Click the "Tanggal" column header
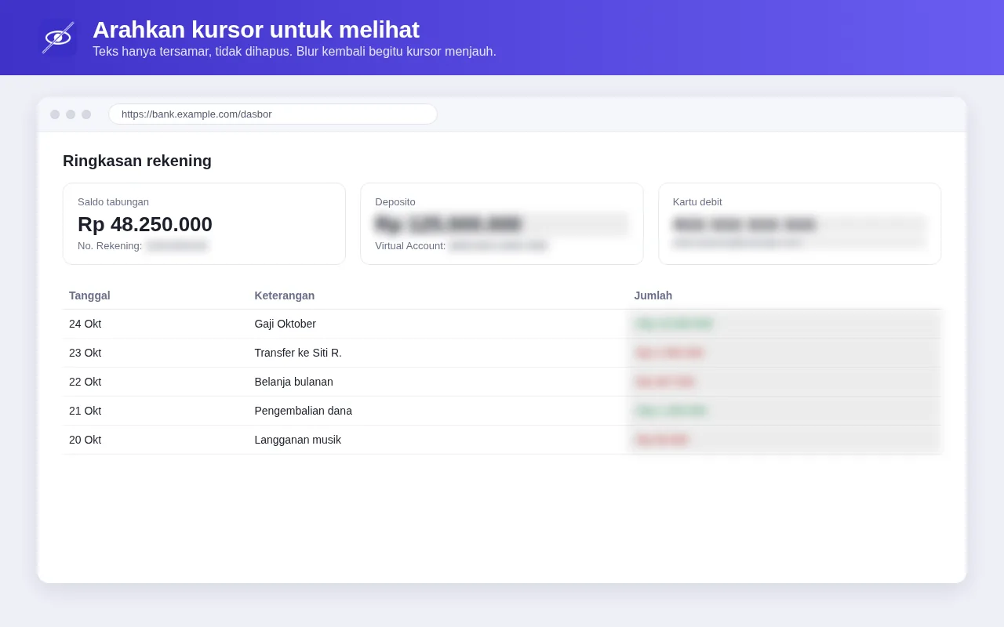This screenshot has height=627, width=1004. click(89, 295)
